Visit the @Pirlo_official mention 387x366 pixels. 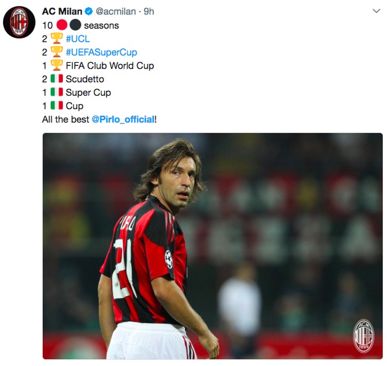[x=123, y=120]
